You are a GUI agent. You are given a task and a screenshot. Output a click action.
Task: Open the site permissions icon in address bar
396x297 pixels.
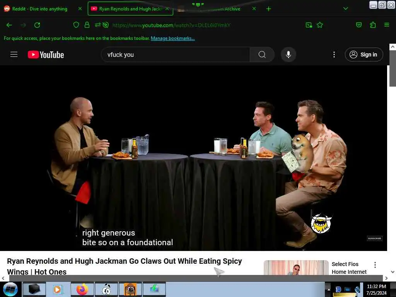click(97, 25)
